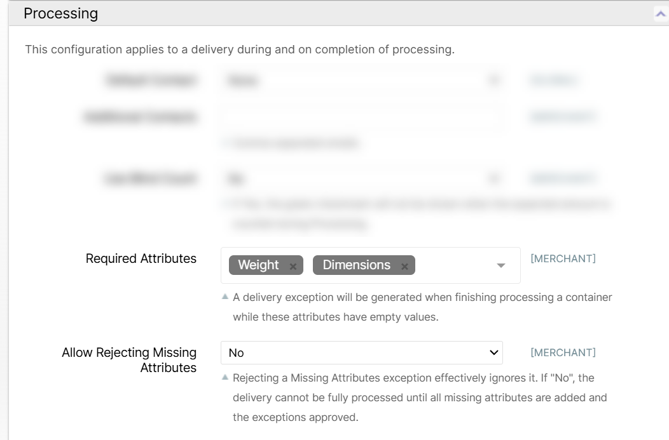Screen dimensions: 669x440
Task: Click the blurred link beside Additional Contacts
Action: click(563, 117)
